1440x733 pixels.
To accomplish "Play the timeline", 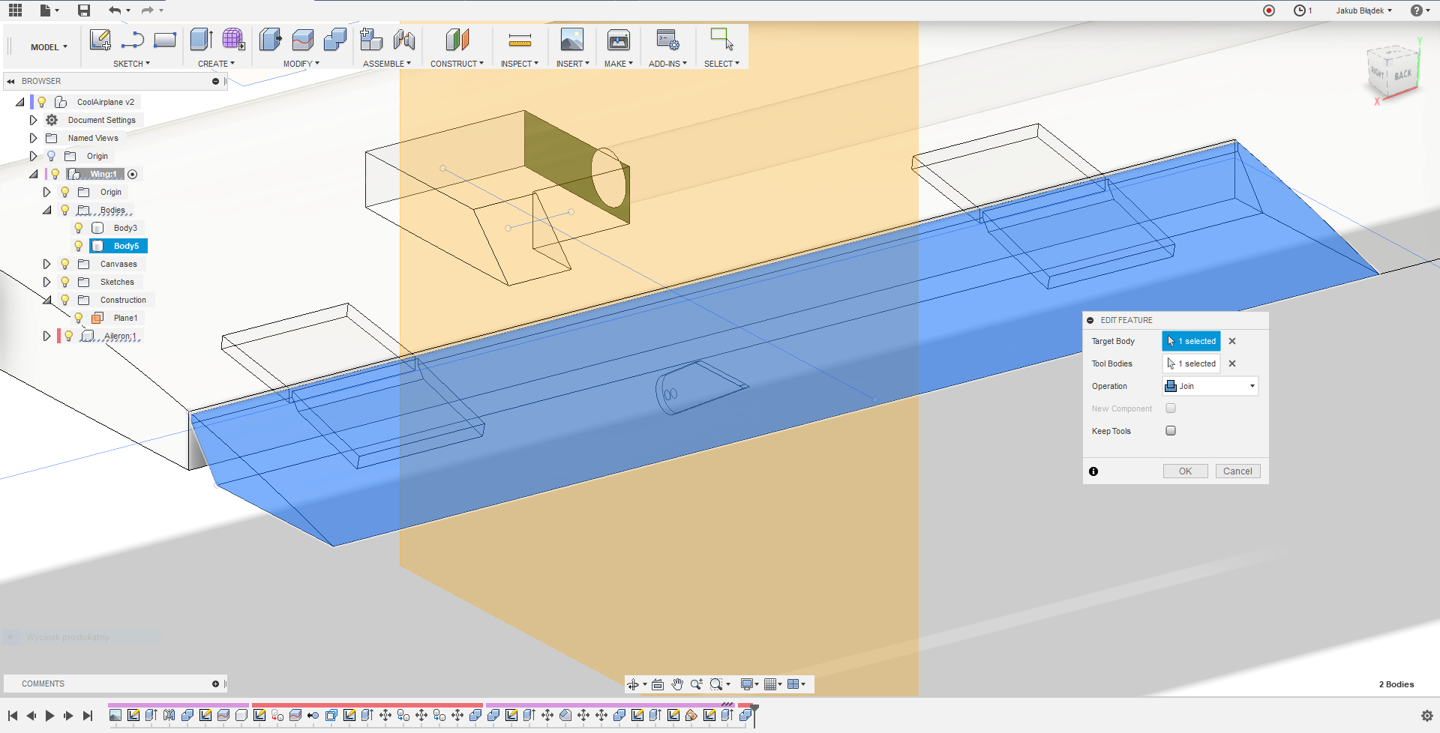I will click(49, 716).
